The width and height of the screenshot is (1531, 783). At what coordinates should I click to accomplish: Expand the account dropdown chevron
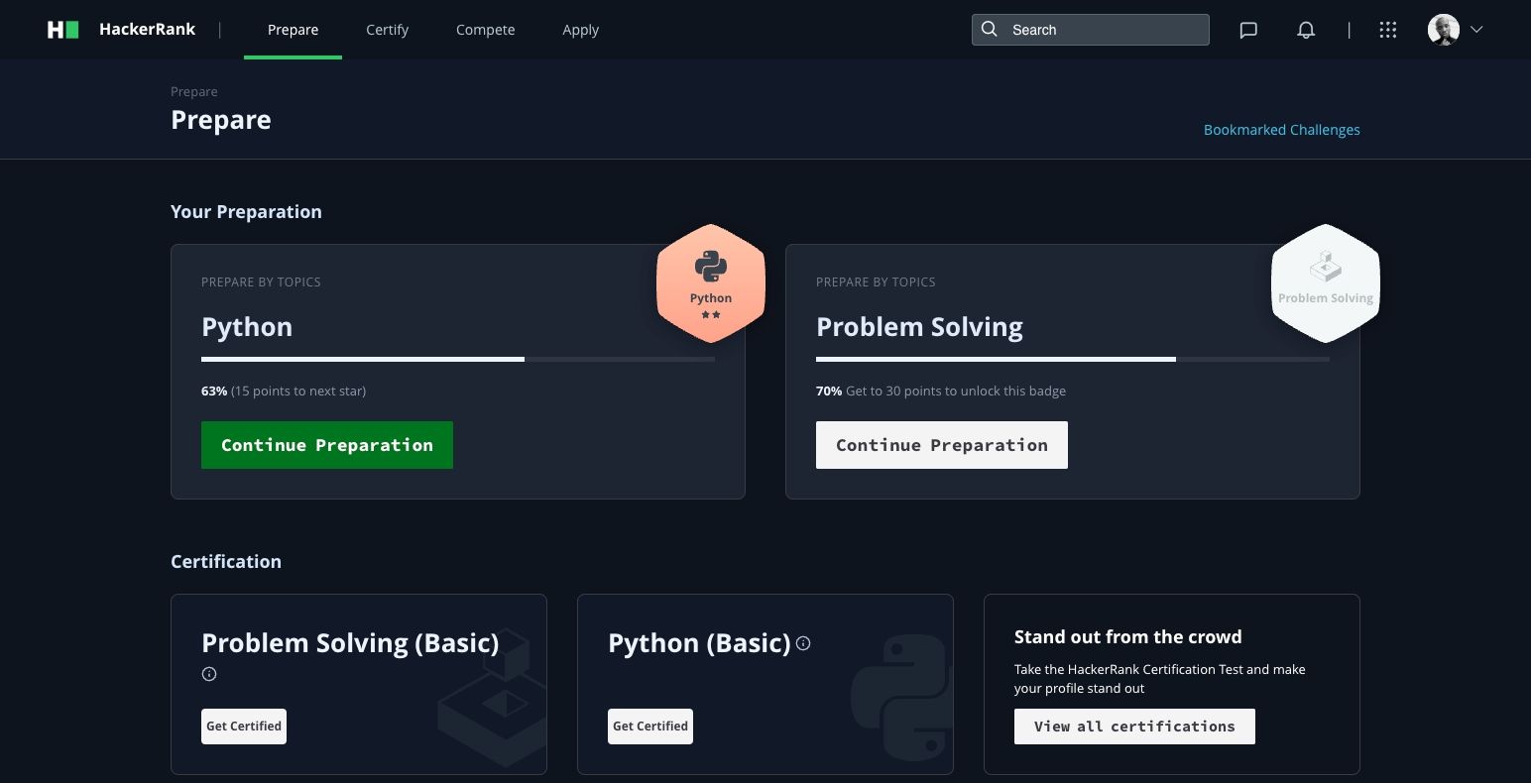(1476, 30)
